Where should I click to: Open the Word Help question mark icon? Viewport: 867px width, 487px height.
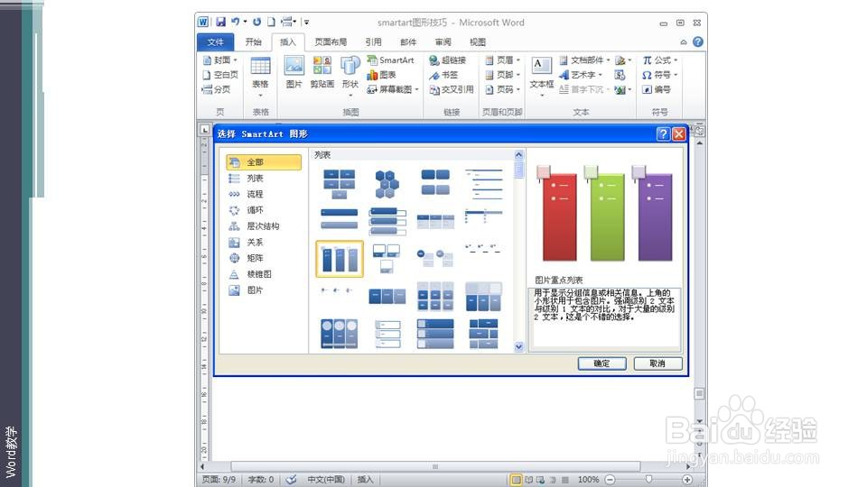(698, 42)
